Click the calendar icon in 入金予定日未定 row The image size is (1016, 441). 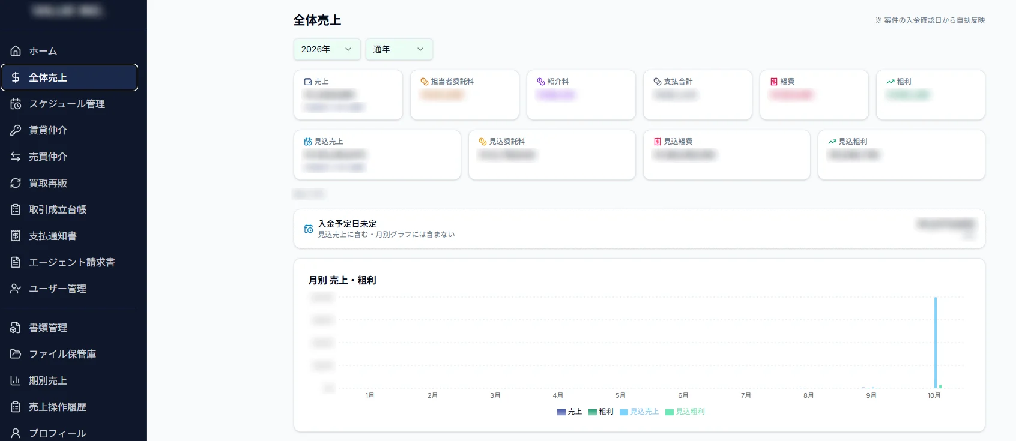309,229
